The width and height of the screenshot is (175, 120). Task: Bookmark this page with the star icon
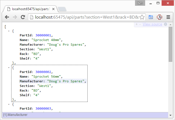(142, 17)
